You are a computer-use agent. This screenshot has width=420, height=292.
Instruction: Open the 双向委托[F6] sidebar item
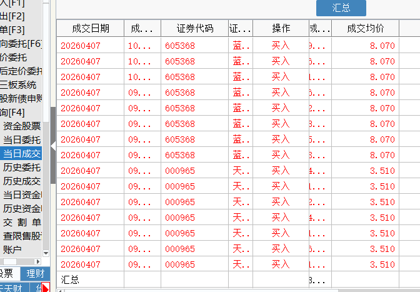tap(21, 44)
